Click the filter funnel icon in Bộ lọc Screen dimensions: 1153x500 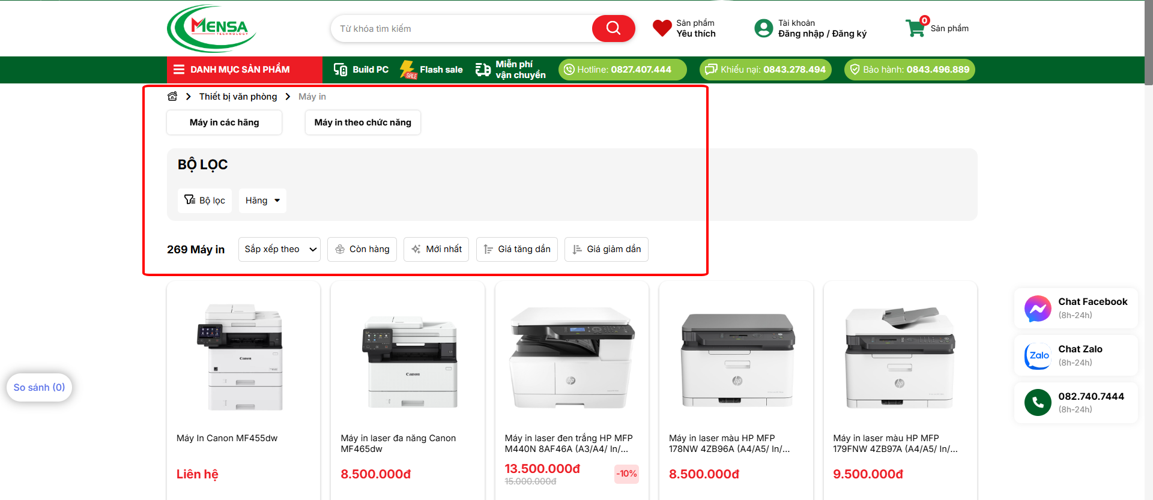click(190, 200)
